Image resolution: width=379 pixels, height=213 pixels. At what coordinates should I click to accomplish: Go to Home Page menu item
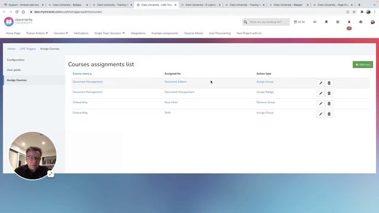tap(13, 33)
